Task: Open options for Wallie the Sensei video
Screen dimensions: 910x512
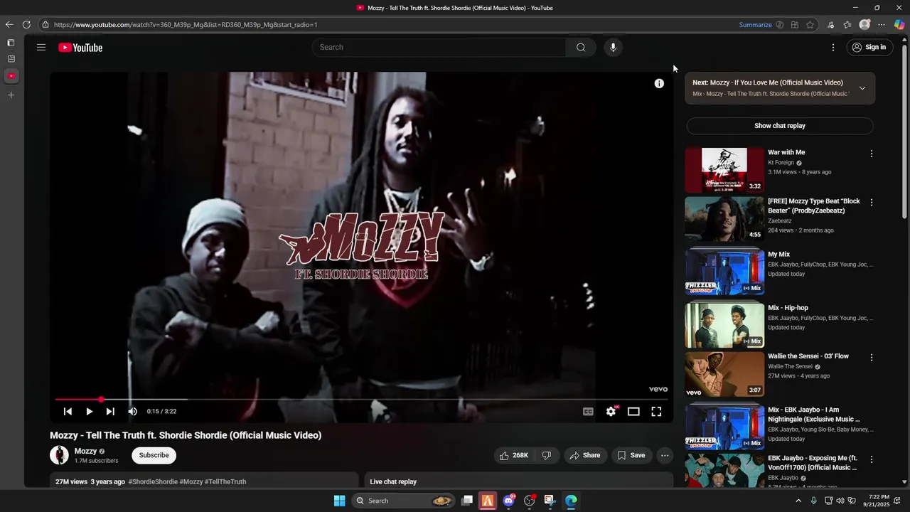Action: (x=871, y=357)
